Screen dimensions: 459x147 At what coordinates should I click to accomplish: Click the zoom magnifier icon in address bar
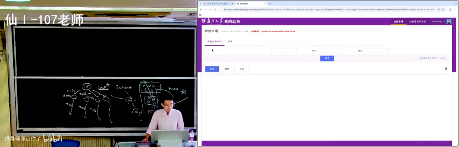pyautogui.click(x=439, y=9)
